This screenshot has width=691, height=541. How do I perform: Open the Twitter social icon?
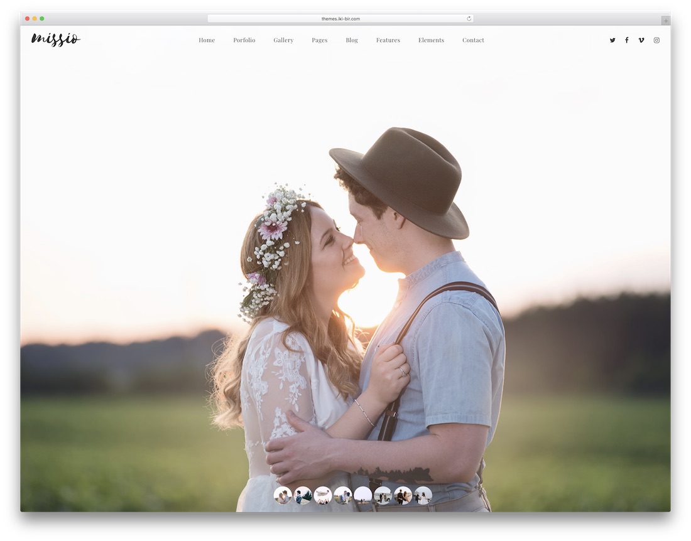612,40
